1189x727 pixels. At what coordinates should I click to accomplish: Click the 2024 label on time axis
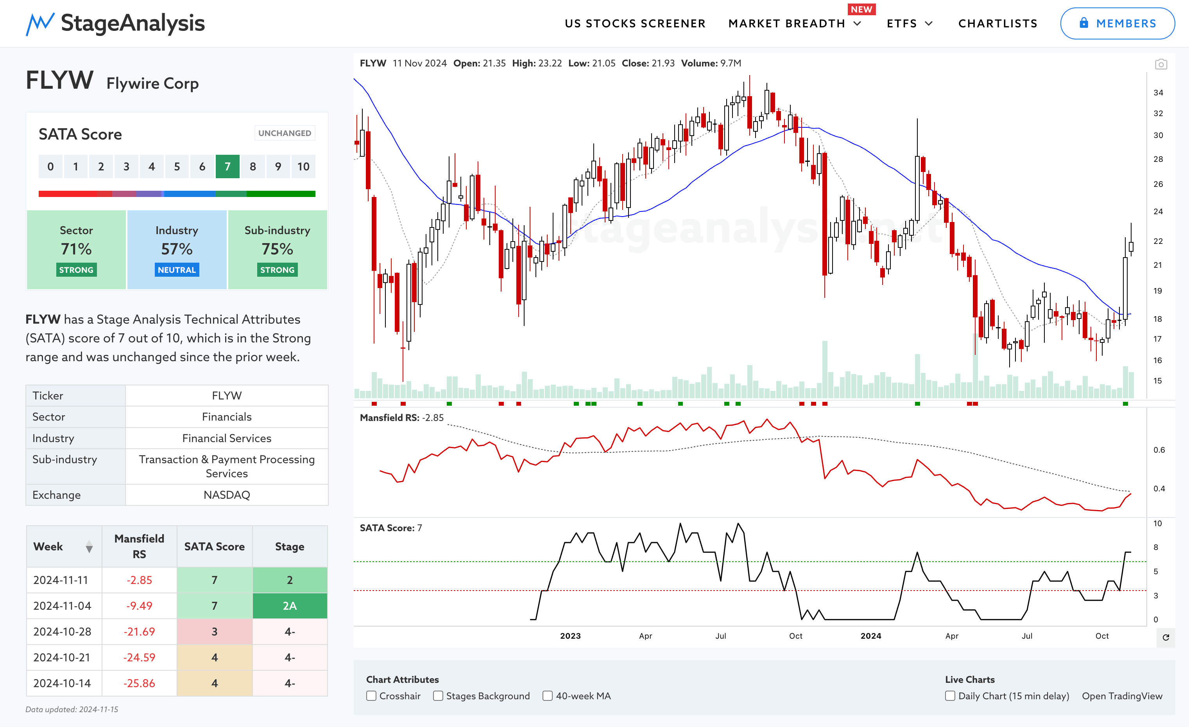coord(871,636)
